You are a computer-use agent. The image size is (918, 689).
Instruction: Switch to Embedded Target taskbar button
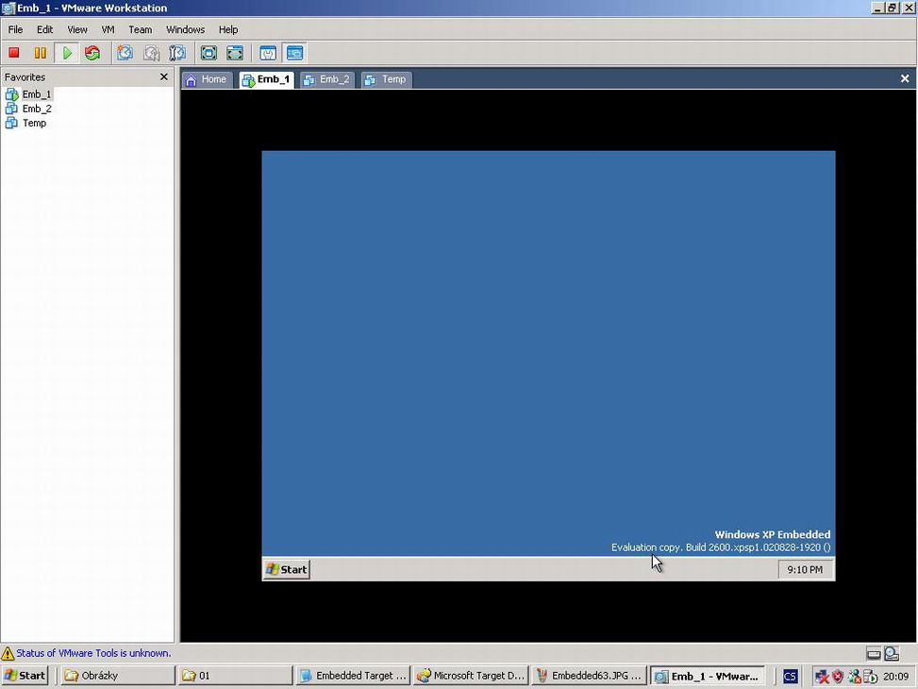[x=353, y=676]
